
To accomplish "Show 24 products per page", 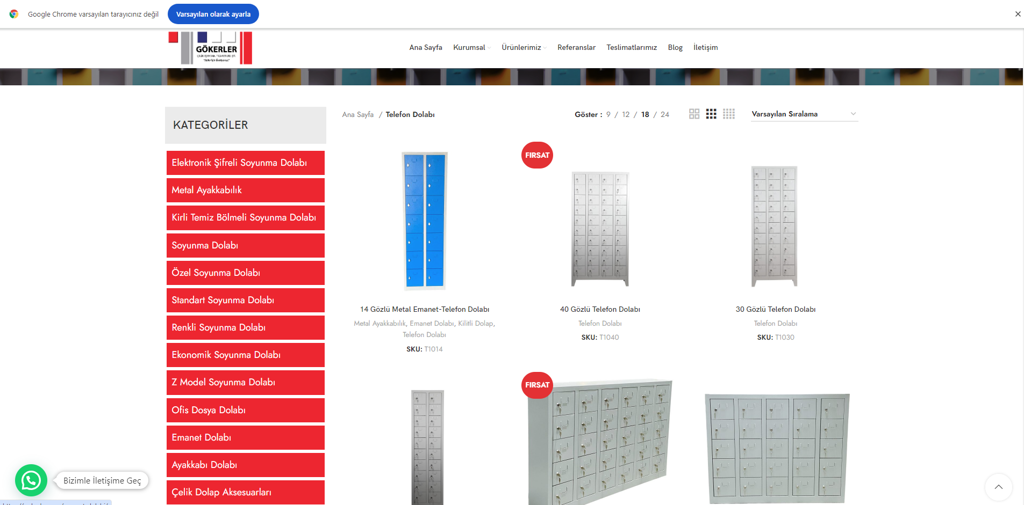I will tap(665, 114).
